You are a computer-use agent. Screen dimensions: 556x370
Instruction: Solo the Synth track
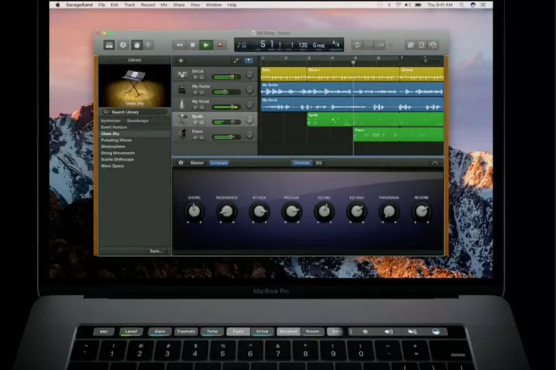(202, 122)
